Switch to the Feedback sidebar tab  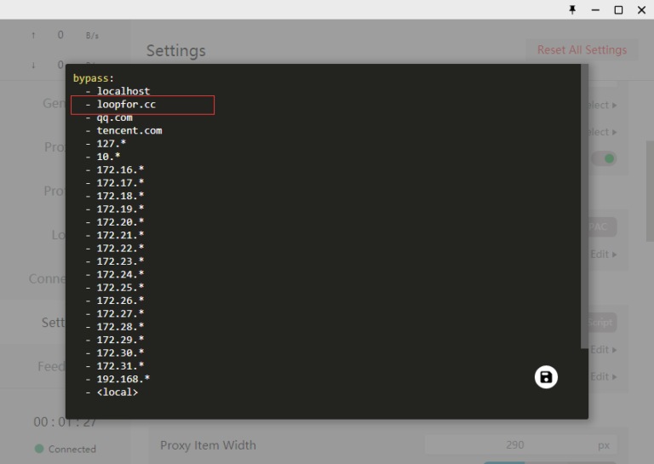pos(51,366)
